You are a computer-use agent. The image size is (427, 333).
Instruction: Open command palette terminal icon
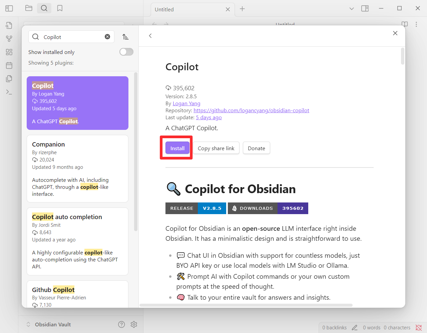point(9,92)
